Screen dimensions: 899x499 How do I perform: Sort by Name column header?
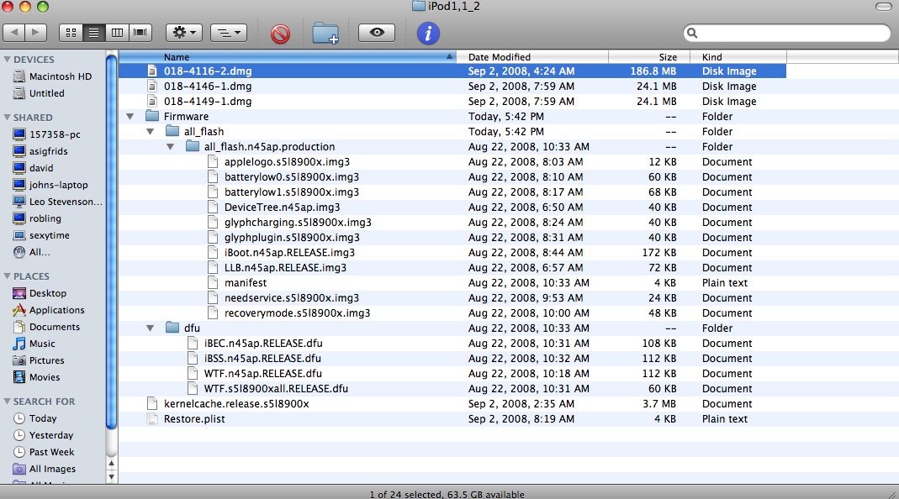pos(288,57)
